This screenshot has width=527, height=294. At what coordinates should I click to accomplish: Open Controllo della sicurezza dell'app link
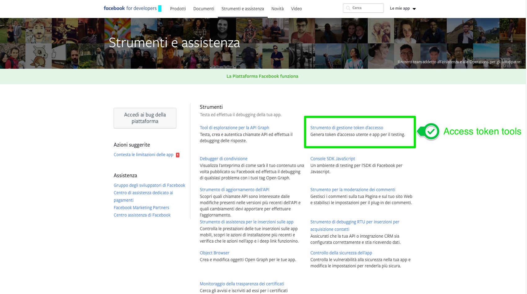(x=341, y=253)
